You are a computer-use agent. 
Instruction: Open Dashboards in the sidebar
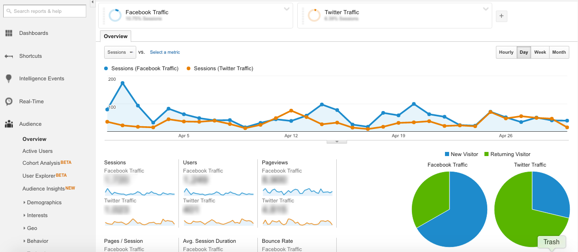tap(33, 33)
